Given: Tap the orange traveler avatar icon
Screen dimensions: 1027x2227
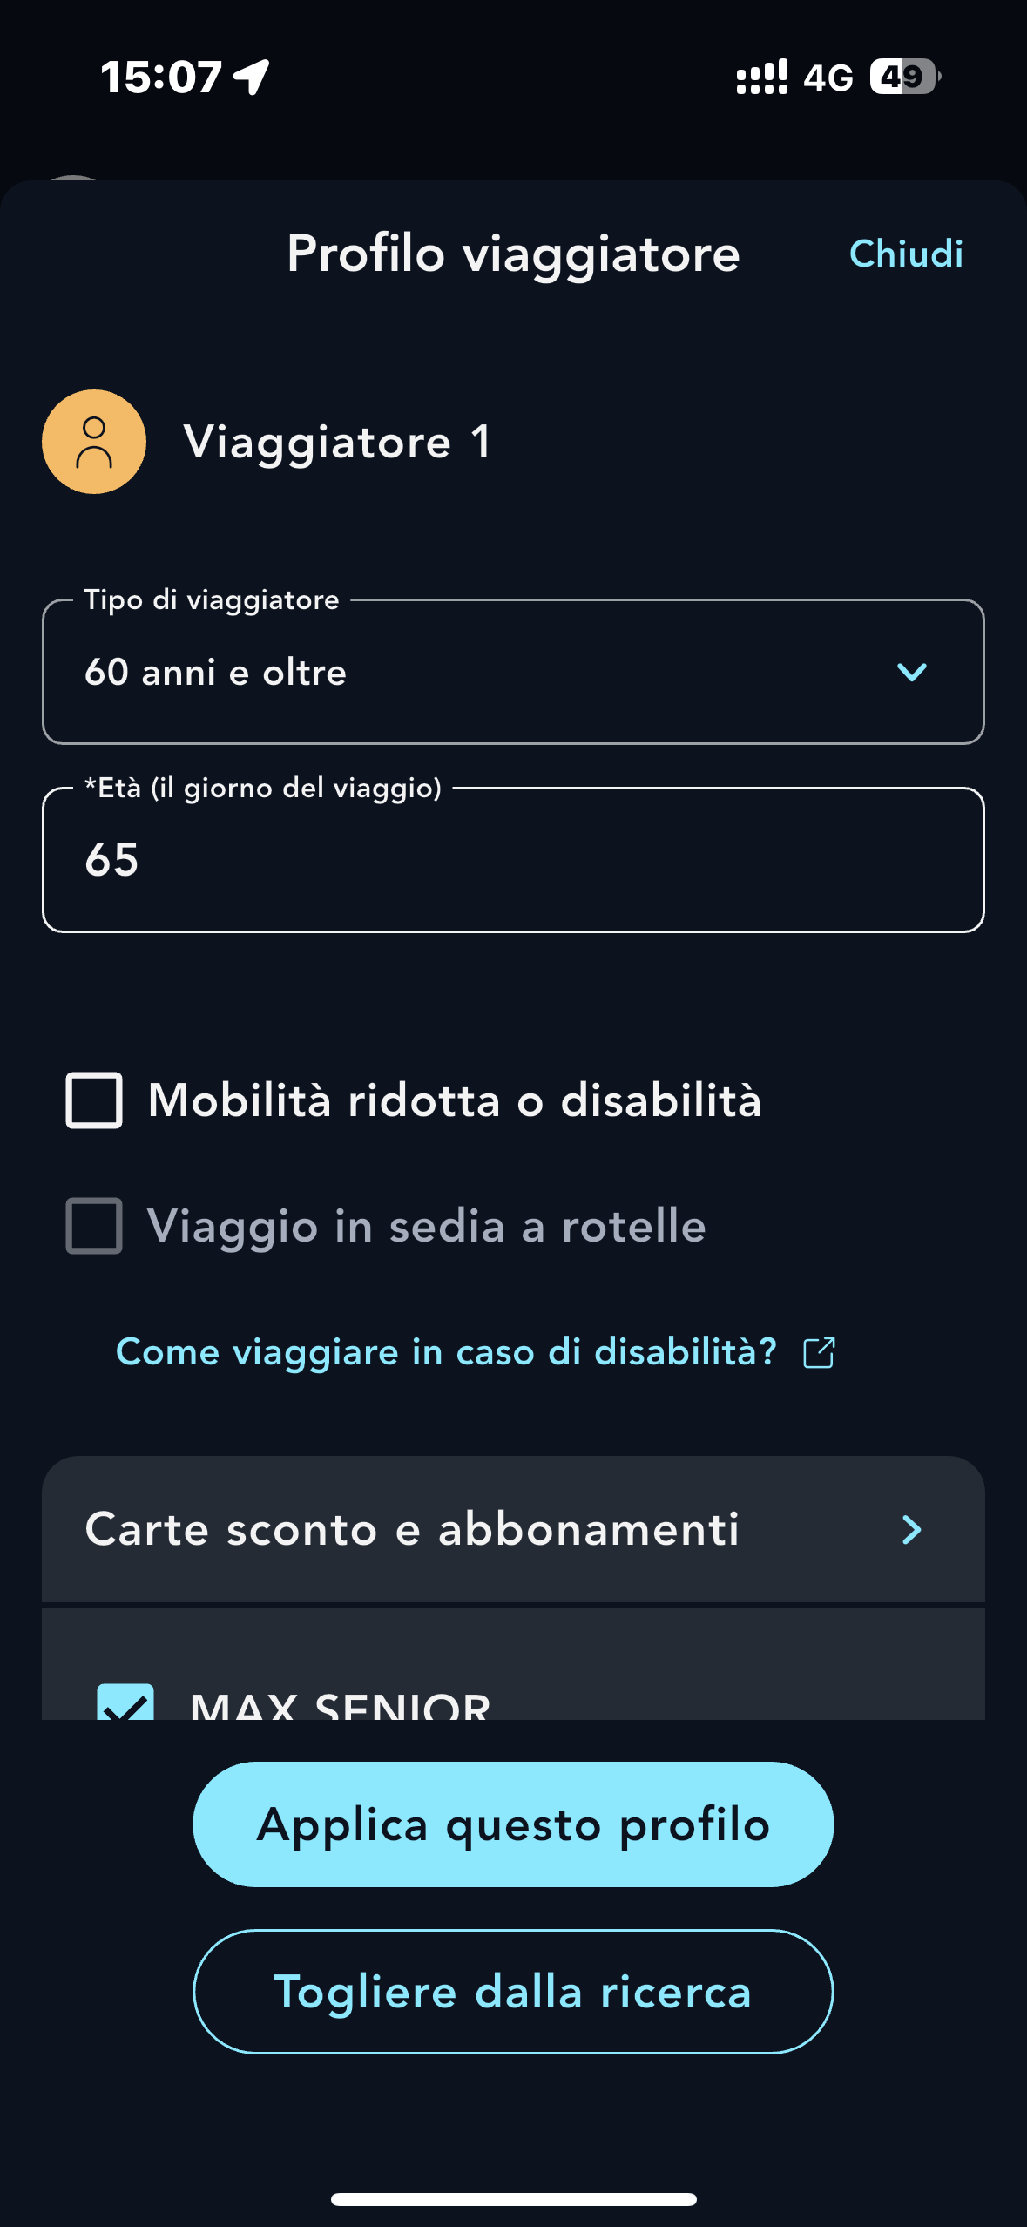Looking at the screenshot, I should (x=94, y=442).
